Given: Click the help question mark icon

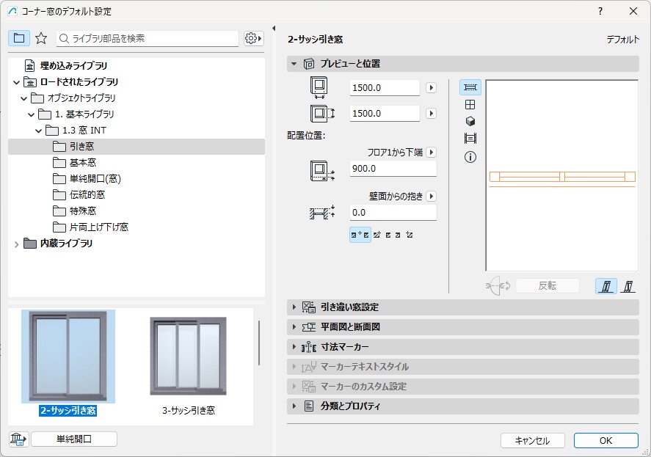Looking at the screenshot, I should (x=600, y=11).
